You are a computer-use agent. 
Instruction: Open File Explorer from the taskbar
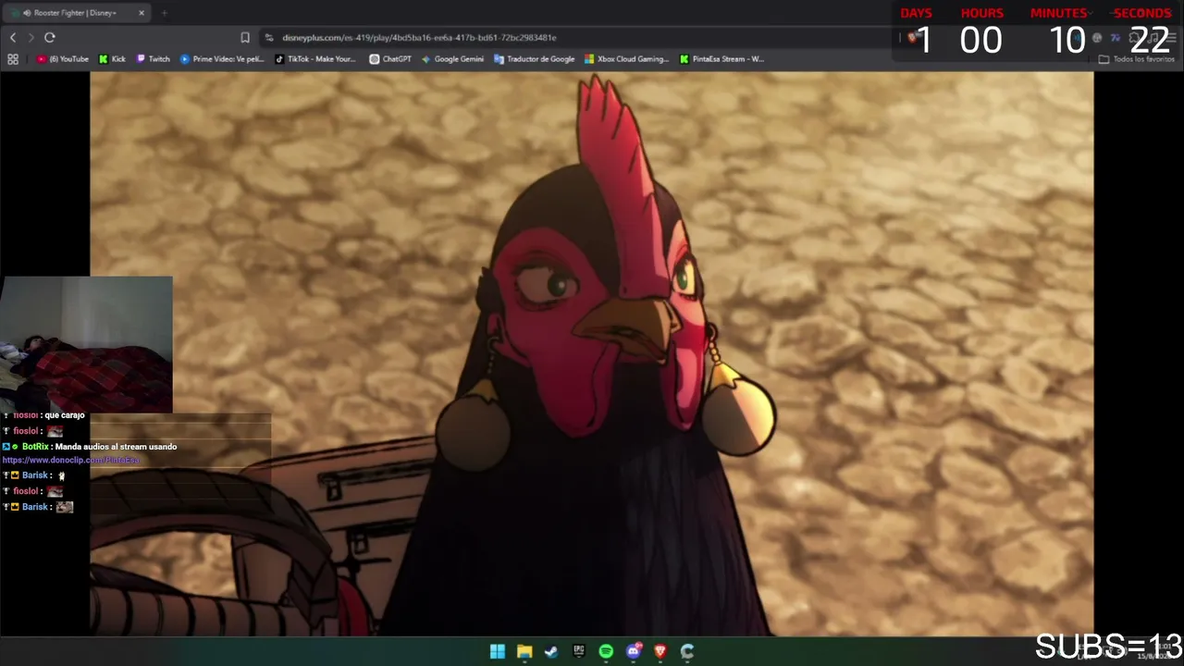524,651
